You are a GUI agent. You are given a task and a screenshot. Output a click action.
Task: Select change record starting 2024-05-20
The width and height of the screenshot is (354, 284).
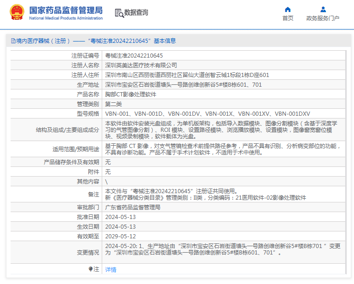[x=223, y=249]
